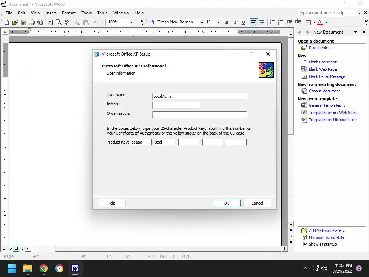Viewport: 369px width, 277px height.
Task: Click the User name field
Action: point(200,96)
